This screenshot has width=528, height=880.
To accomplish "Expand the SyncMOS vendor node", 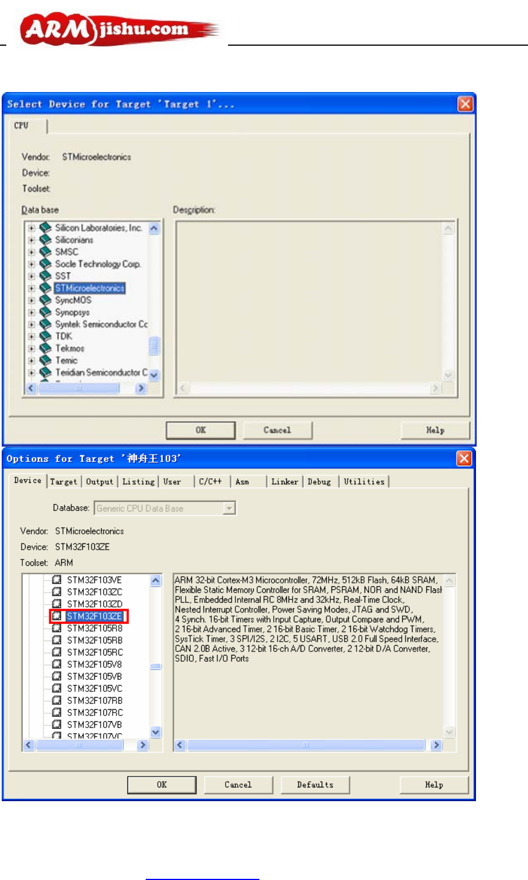I will click(x=32, y=300).
